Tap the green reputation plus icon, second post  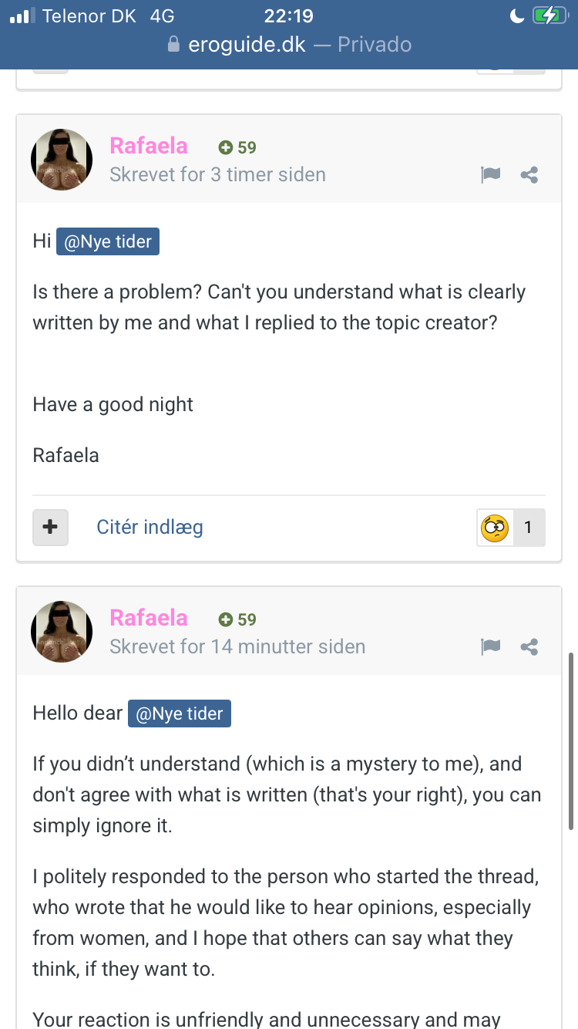tap(225, 619)
